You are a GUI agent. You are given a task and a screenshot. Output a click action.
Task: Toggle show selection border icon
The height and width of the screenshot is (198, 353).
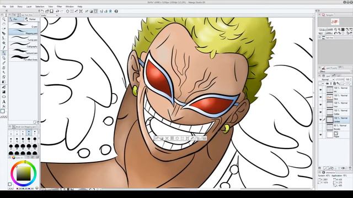tap(95, 11)
